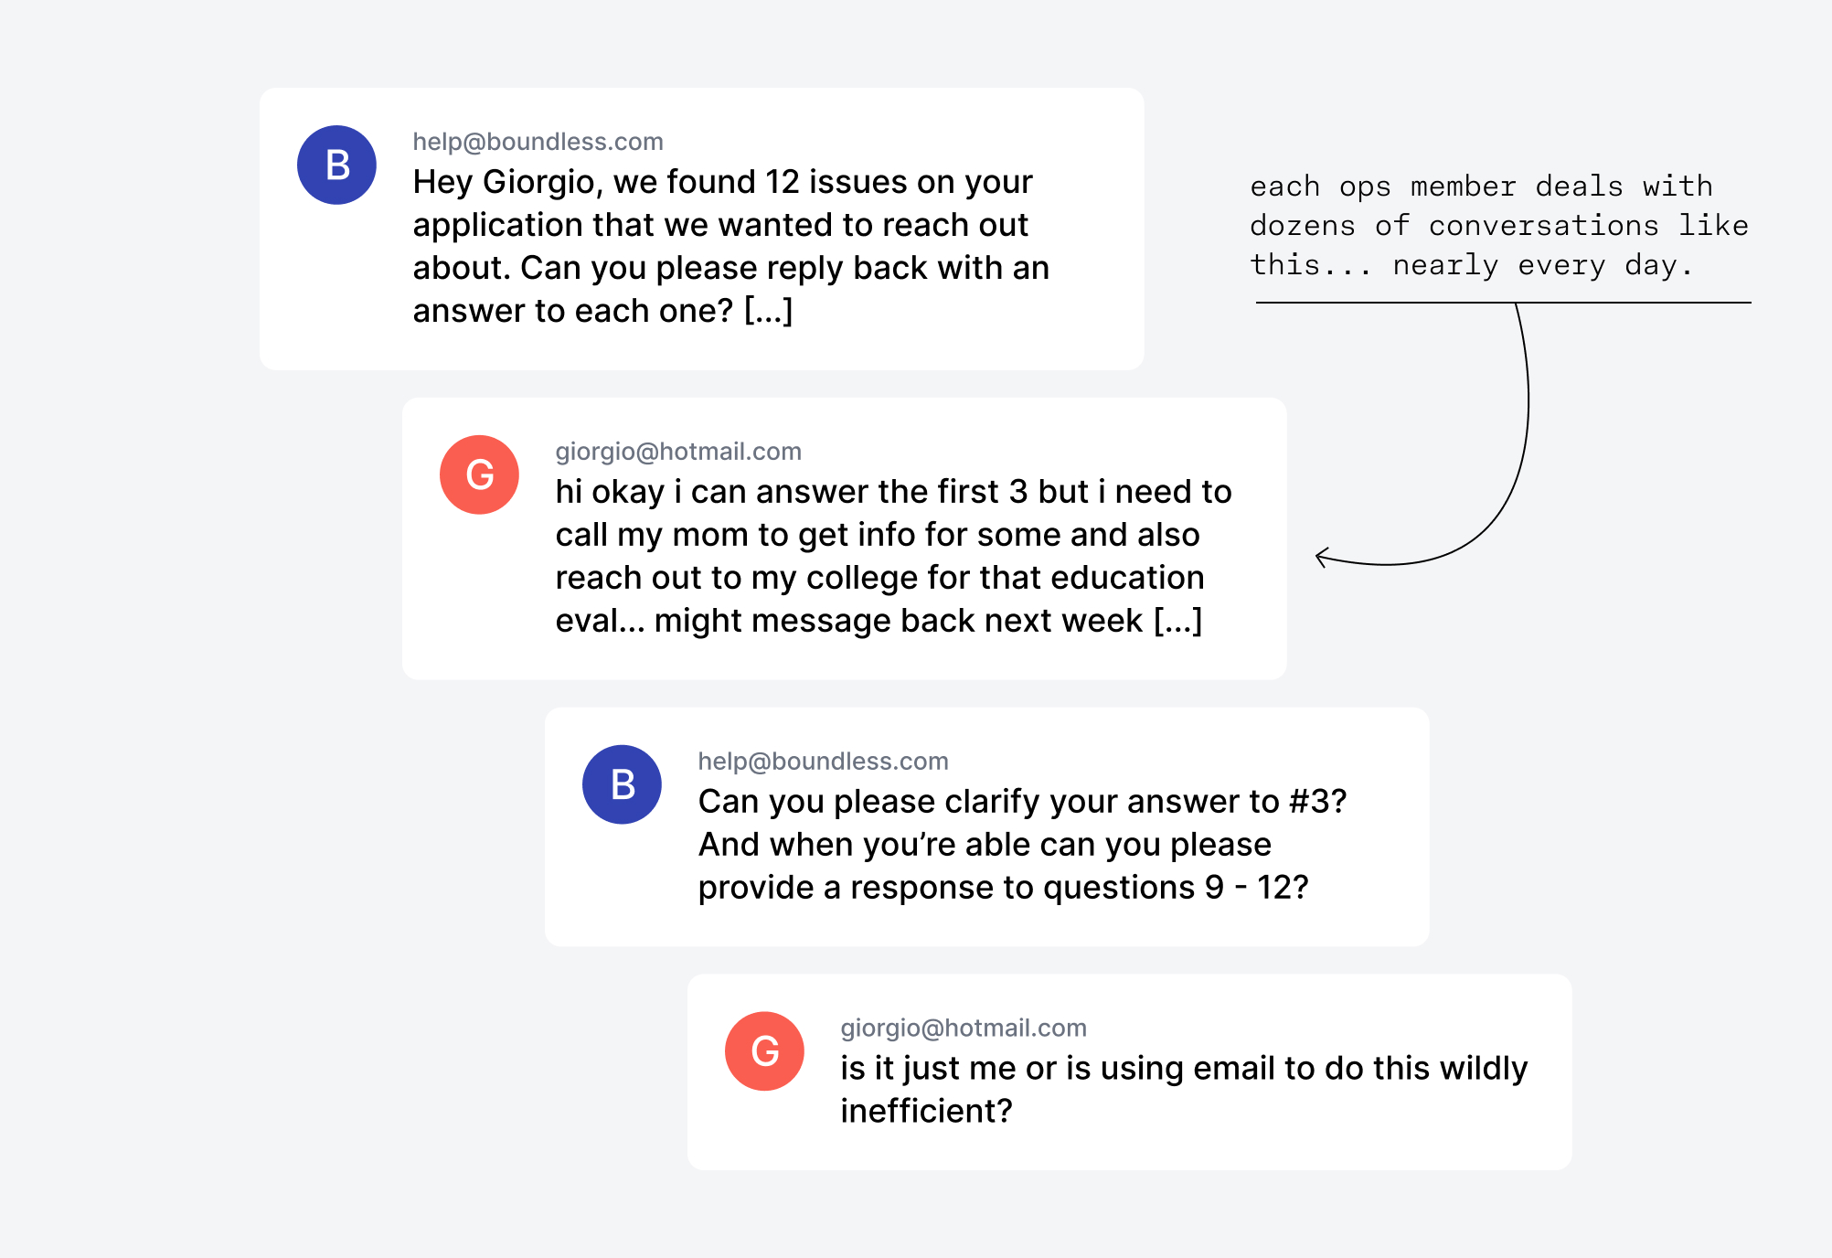Image resolution: width=1832 pixels, height=1258 pixels.
Task: Click the horizontal line under the annotation text
Action: (1503, 303)
